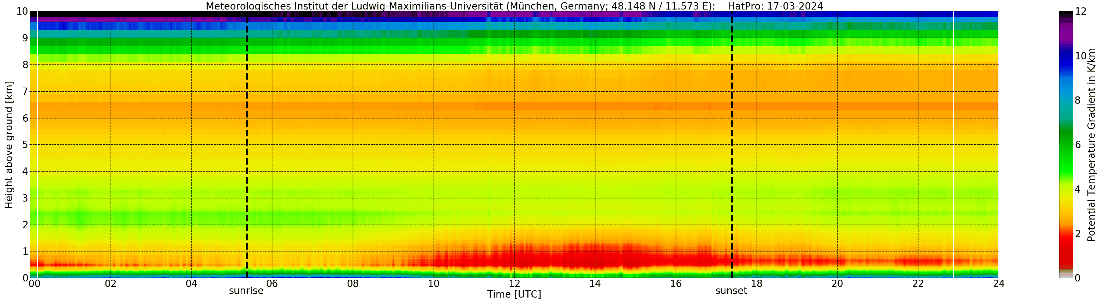Click the y-axis tick label '1'
The height and width of the screenshot is (302, 1108).
coord(25,251)
